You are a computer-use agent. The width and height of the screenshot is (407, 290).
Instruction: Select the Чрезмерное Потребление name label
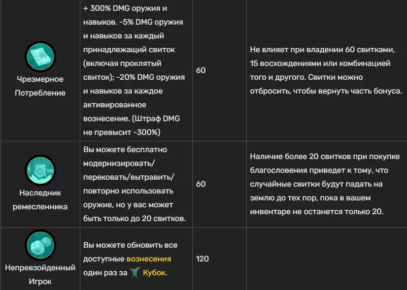click(x=40, y=86)
